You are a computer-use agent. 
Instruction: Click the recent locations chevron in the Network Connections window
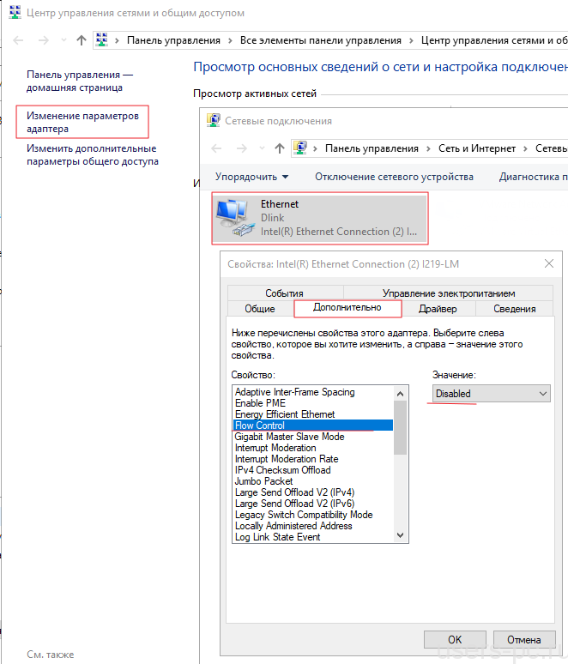point(262,148)
